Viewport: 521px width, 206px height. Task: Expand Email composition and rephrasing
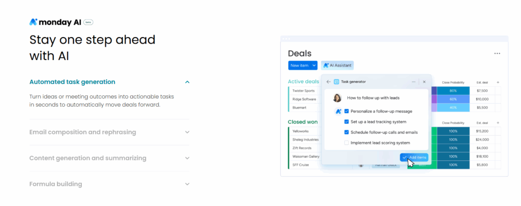(187, 132)
